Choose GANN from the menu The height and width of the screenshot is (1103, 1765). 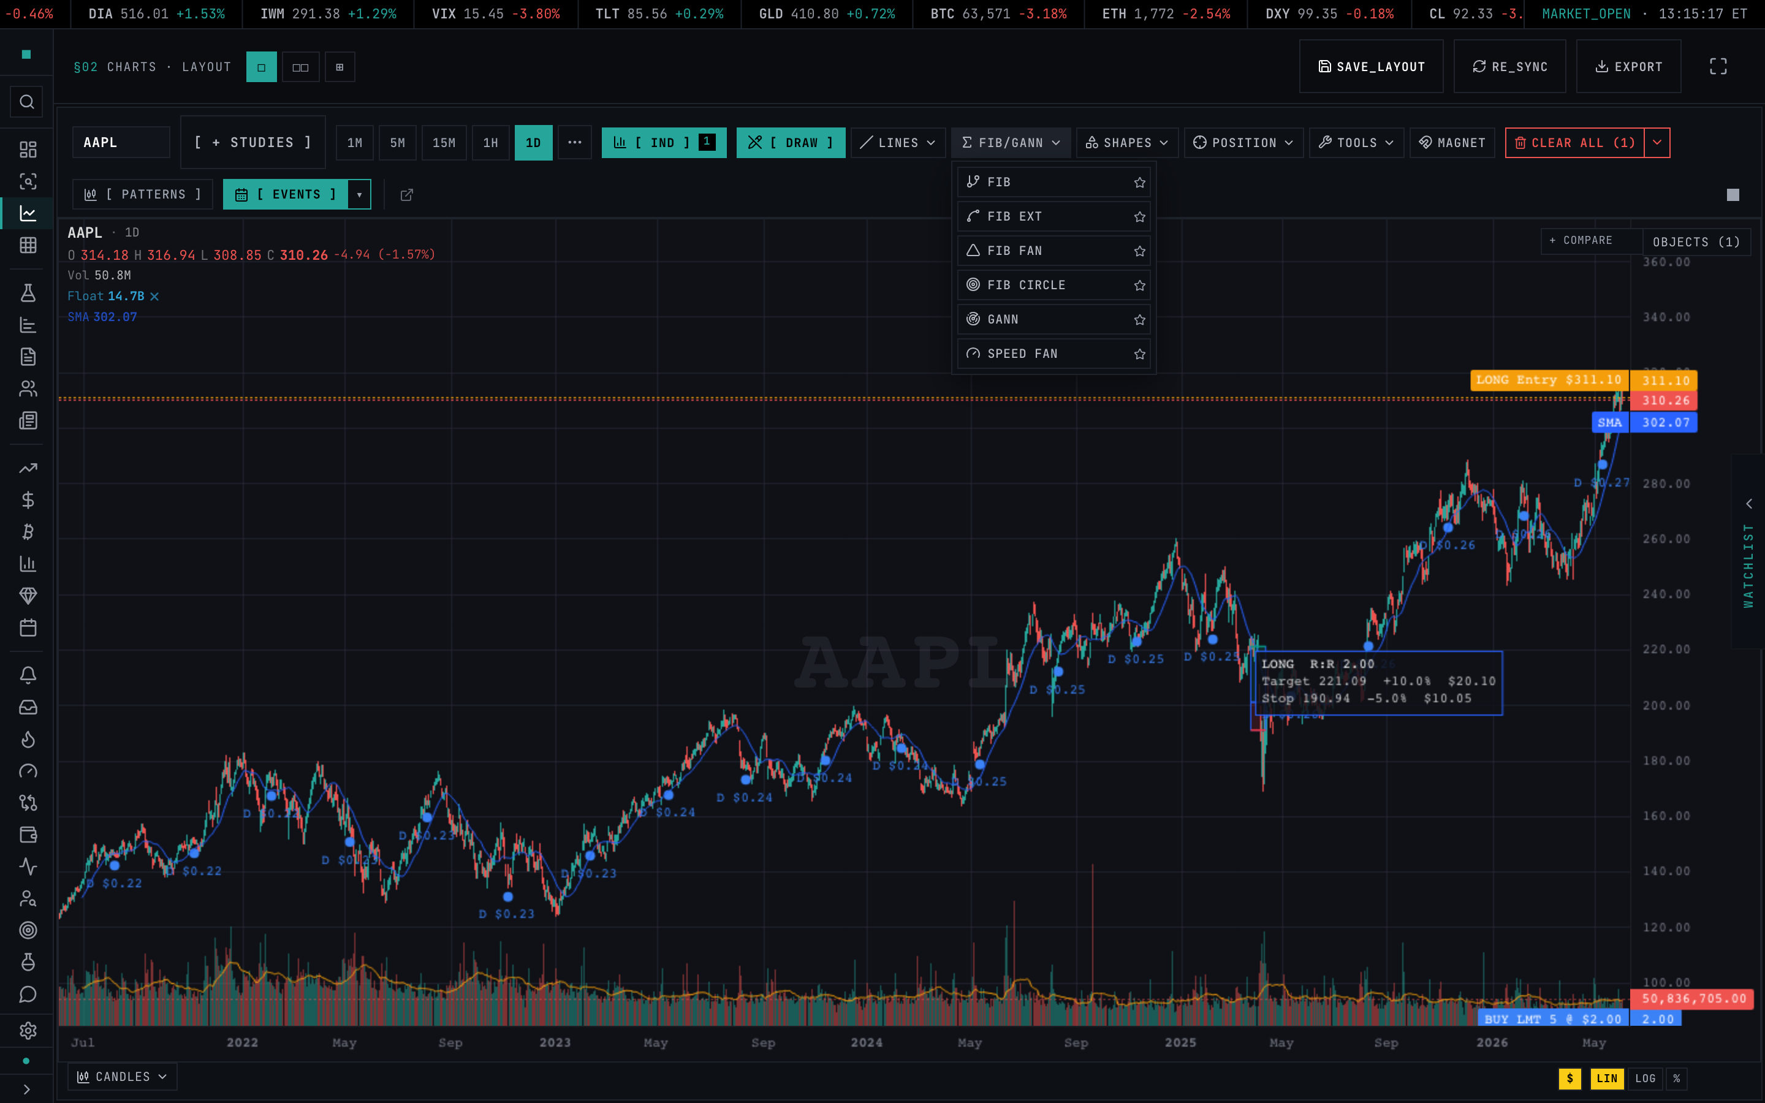(1054, 319)
